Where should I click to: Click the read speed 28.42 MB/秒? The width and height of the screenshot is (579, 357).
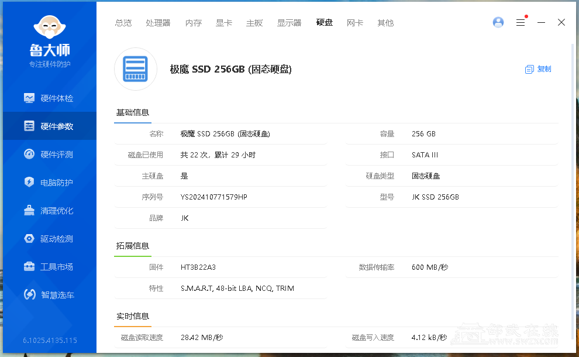click(x=202, y=338)
